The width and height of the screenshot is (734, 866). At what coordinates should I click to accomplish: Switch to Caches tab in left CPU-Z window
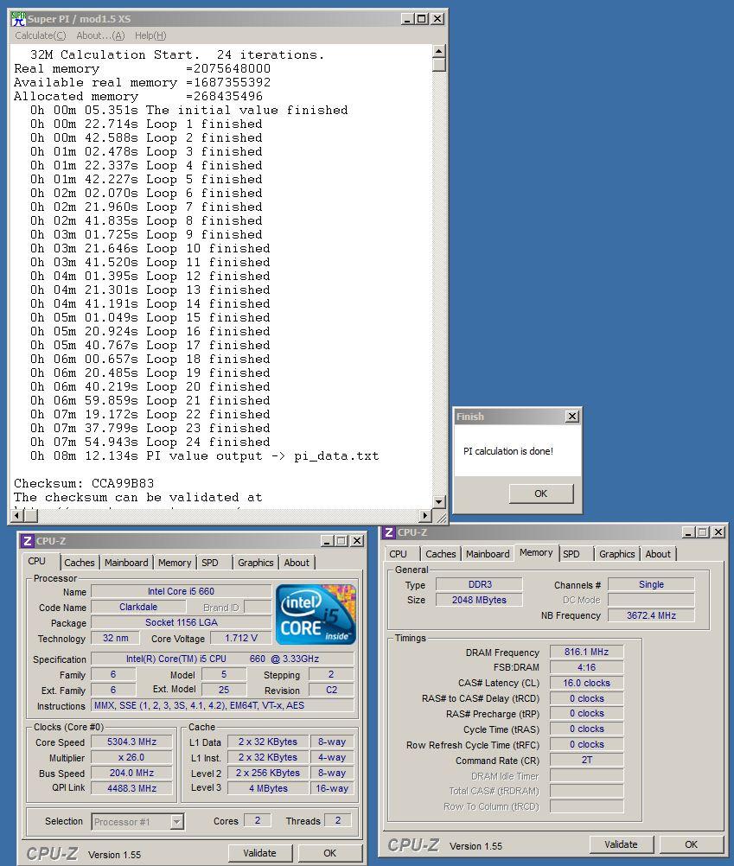79,563
